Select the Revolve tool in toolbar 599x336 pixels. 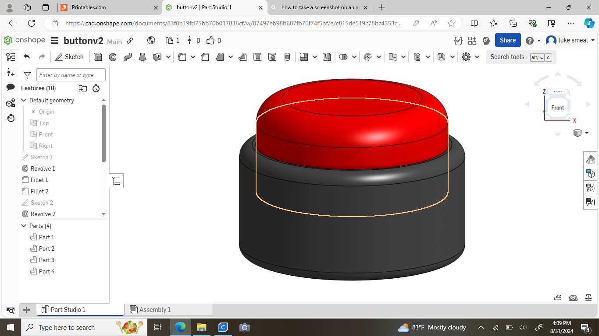pos(113,57)
